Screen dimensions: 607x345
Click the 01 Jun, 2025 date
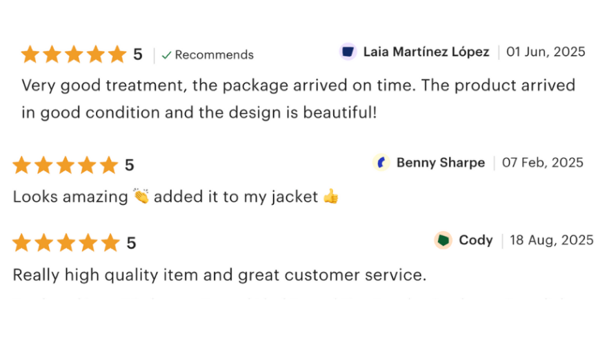coord(546,52)
